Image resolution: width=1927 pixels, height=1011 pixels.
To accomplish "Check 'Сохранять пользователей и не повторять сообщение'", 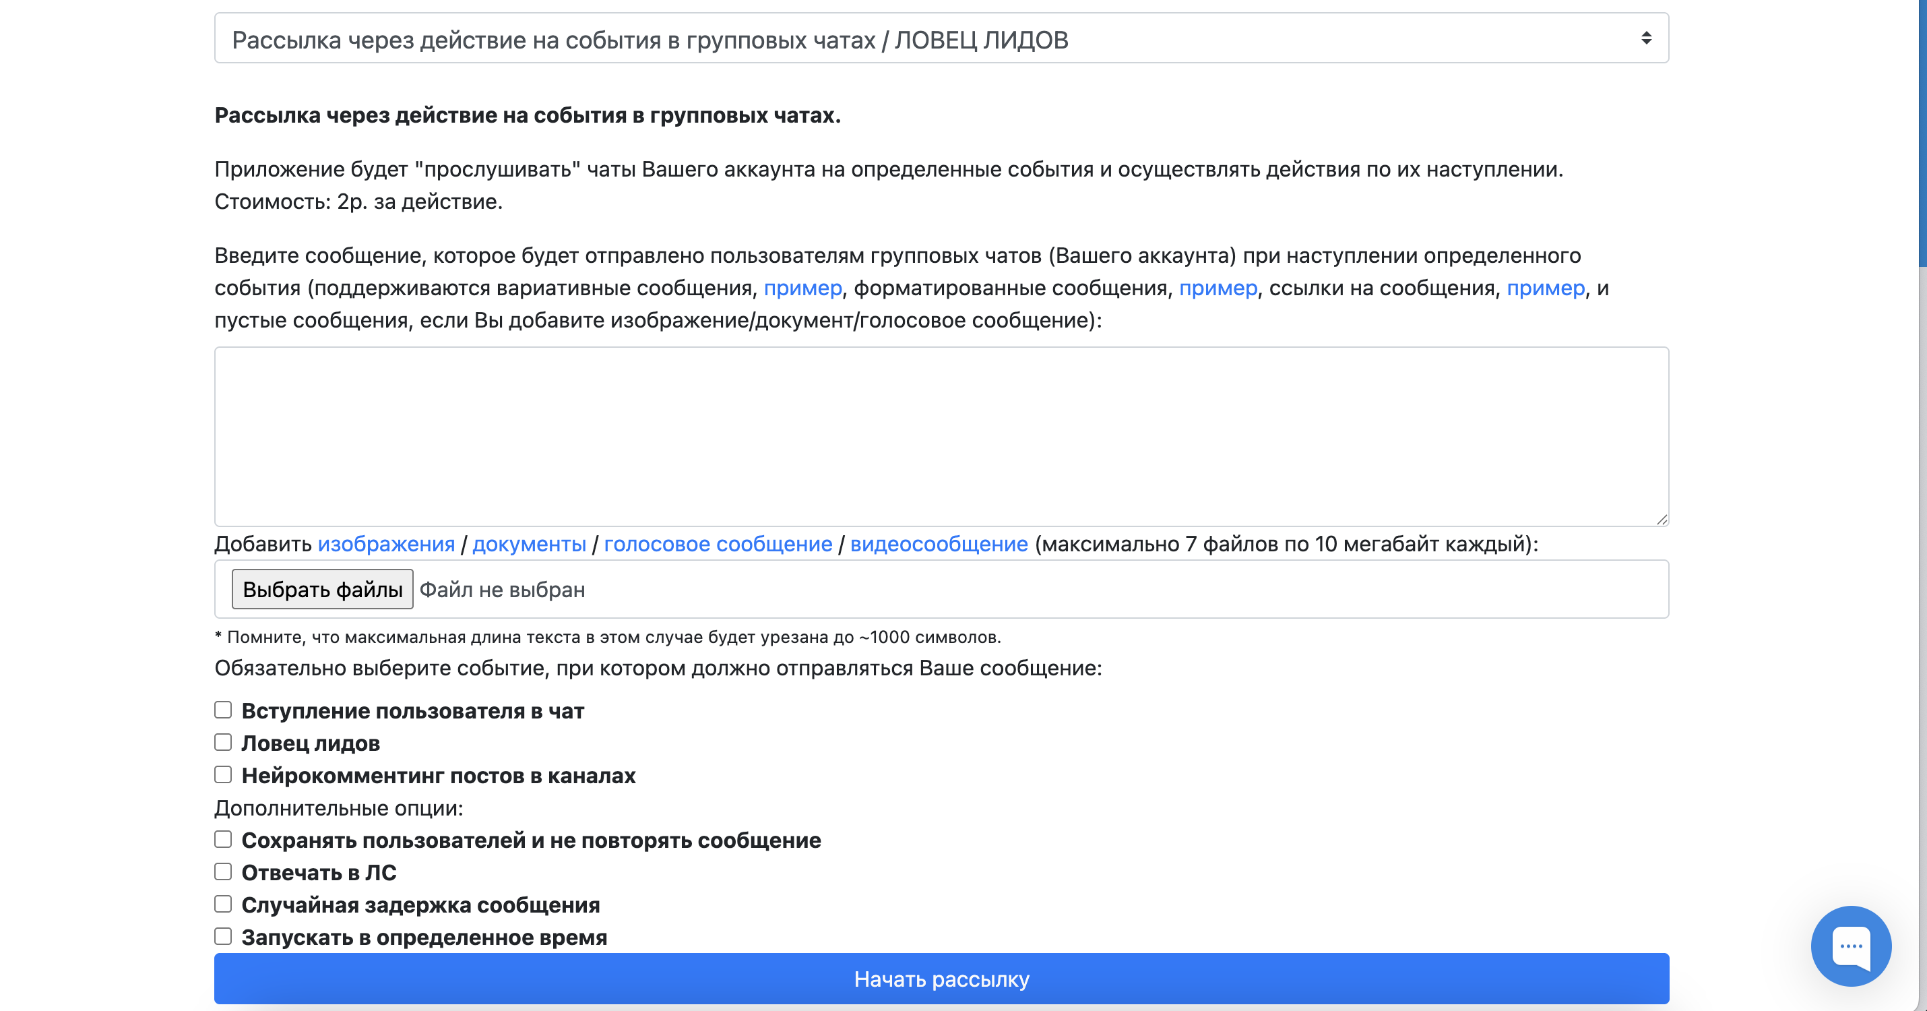I will [x=222, y=839].
